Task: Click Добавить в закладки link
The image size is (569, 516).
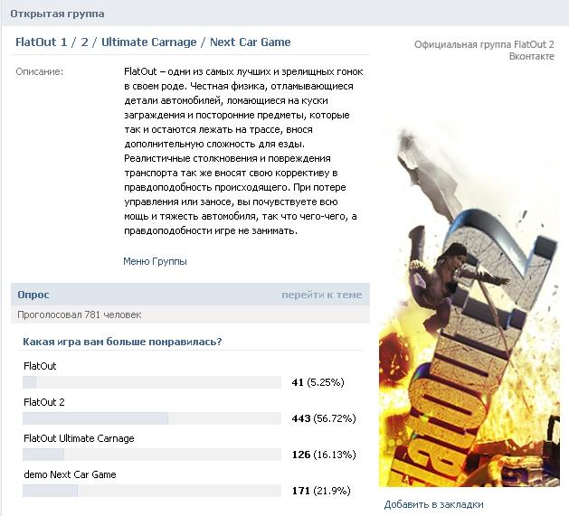Action: [x=433, y=504]
